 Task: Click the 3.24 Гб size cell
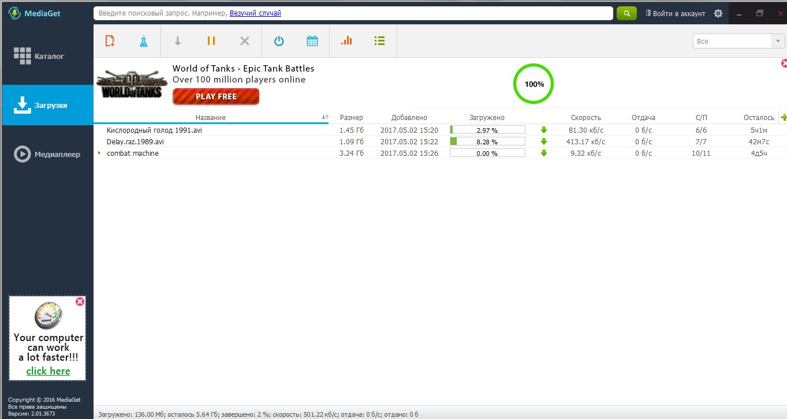352,153
